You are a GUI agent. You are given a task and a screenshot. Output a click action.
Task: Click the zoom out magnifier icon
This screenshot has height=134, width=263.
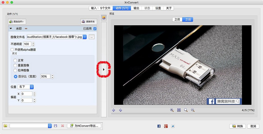(193, 110)
